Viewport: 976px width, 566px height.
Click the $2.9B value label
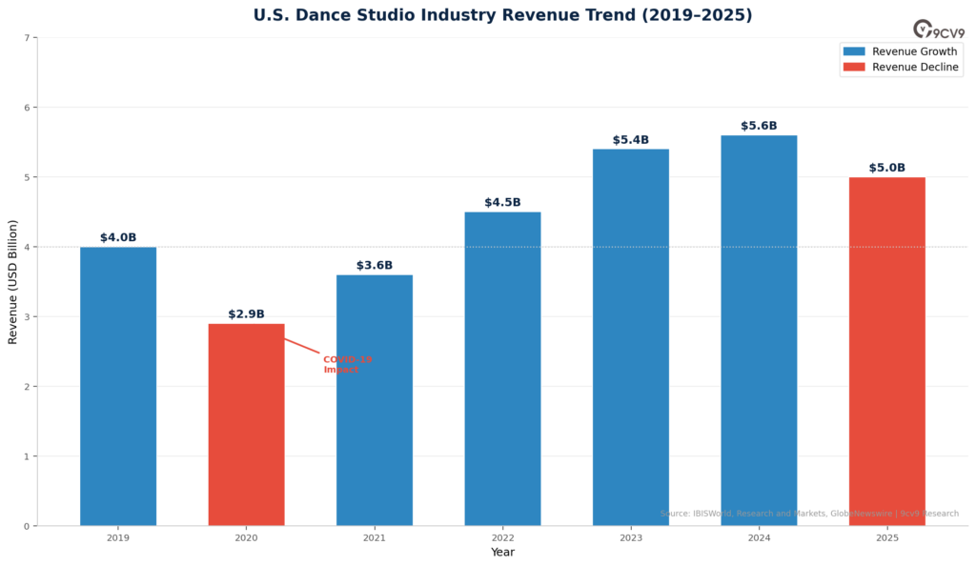coord(247,314)
